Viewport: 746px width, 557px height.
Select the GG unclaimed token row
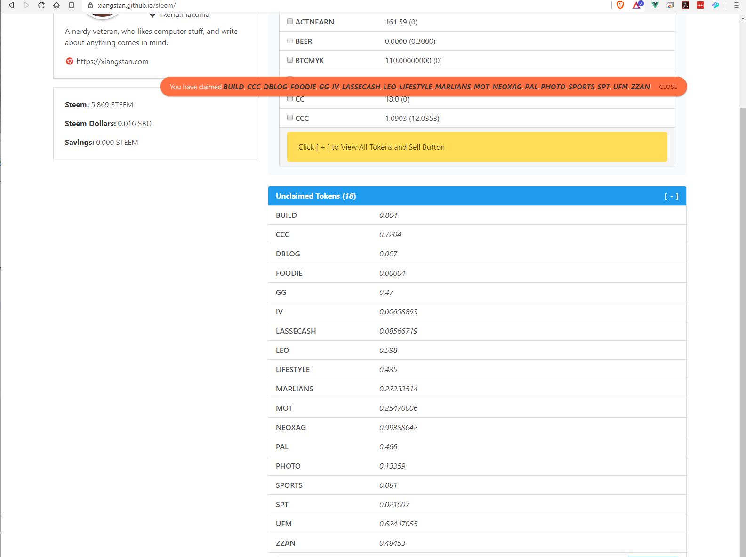point(477,292)
